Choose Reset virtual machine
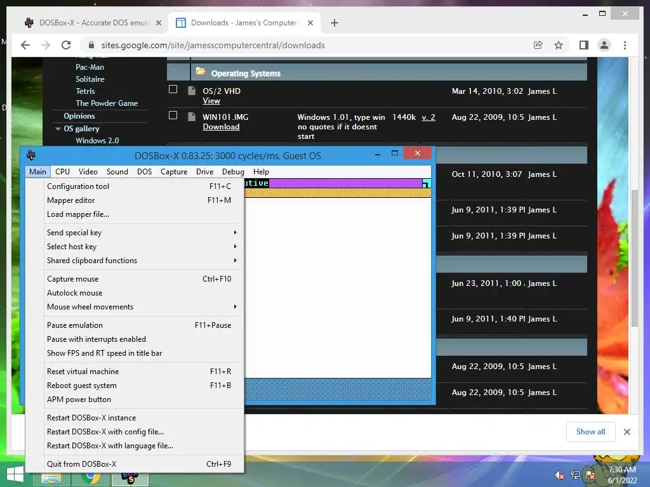Image resolution: width=650 pixels, height=487 pixels. point(144,372)
